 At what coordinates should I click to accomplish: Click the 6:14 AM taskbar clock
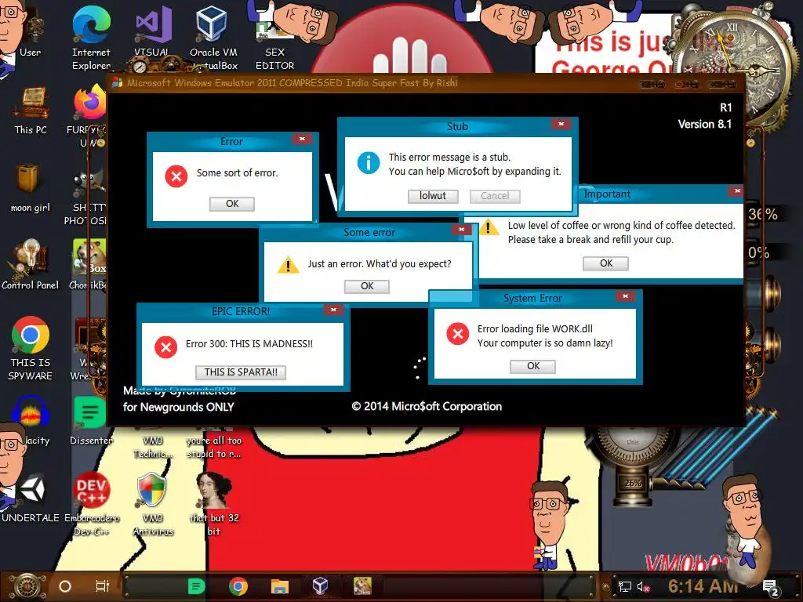coord(703,586)
